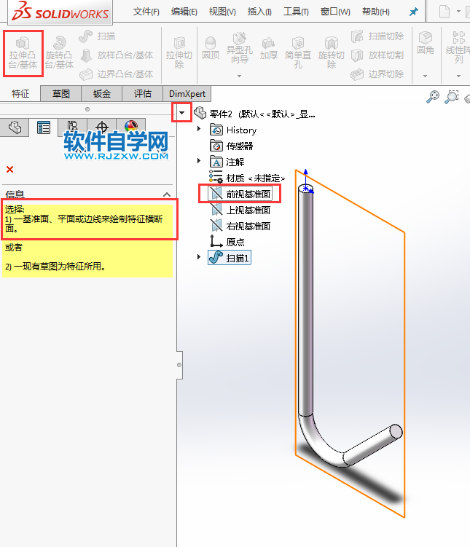Click the 旋转切除 revolved cut tool
Viewport: 470px width, 547px height.
pos(331,52)
